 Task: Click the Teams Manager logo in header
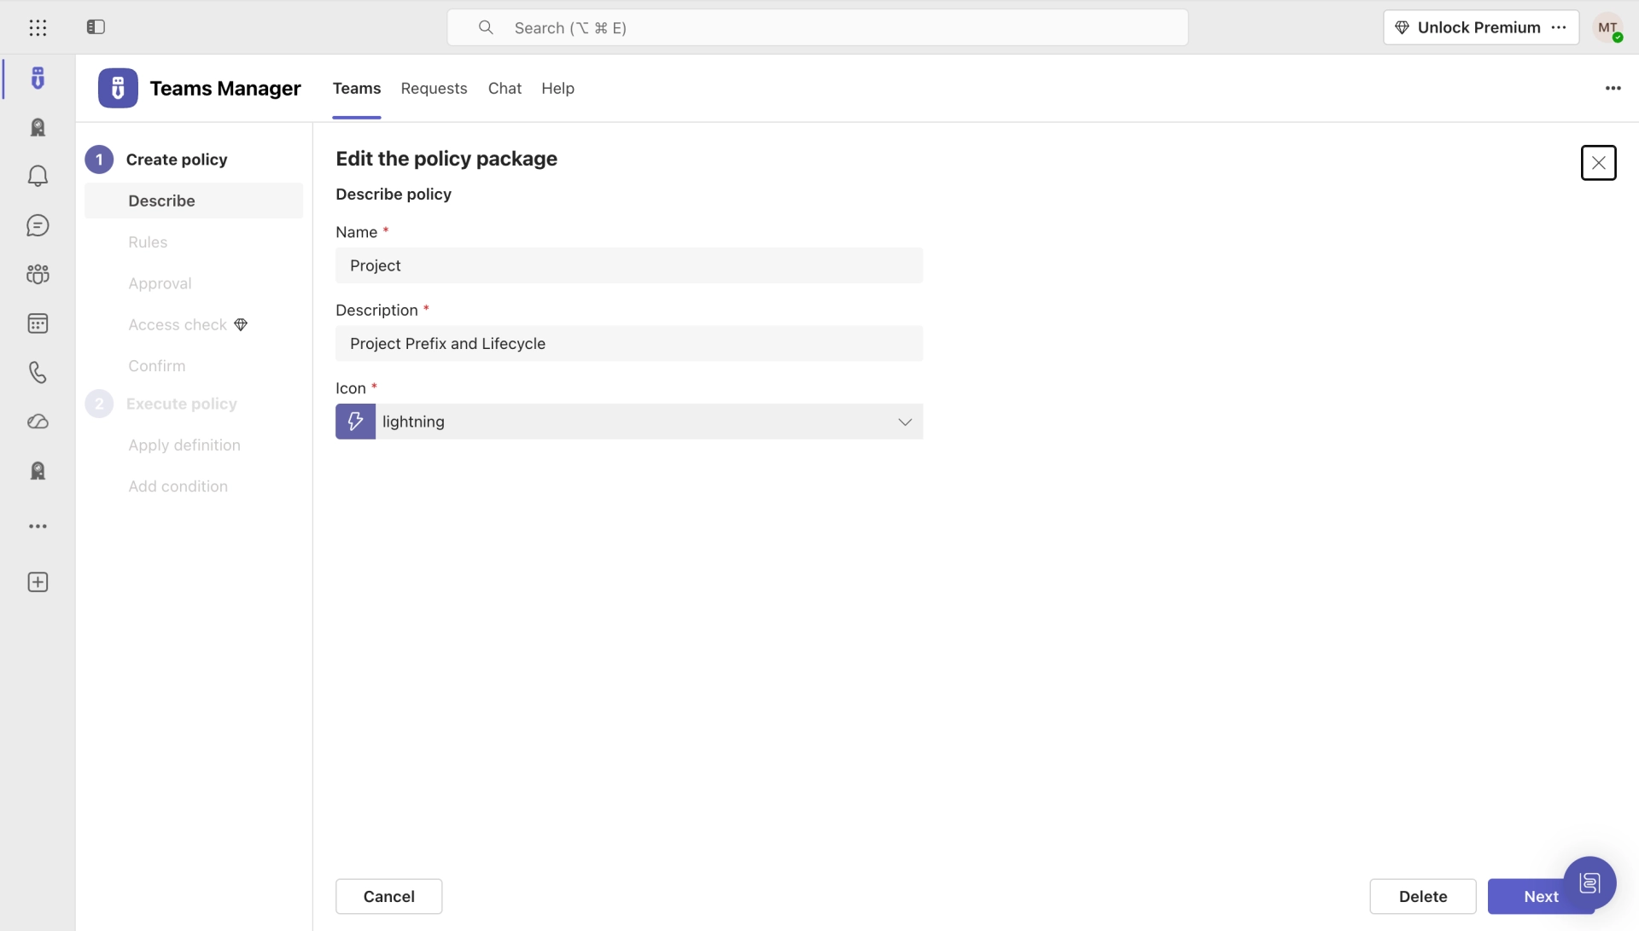click(x=118, y=88)
